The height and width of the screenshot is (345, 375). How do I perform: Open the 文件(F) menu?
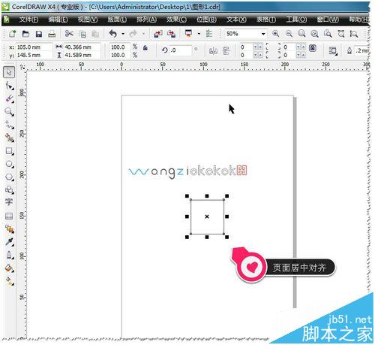(28, 20)
